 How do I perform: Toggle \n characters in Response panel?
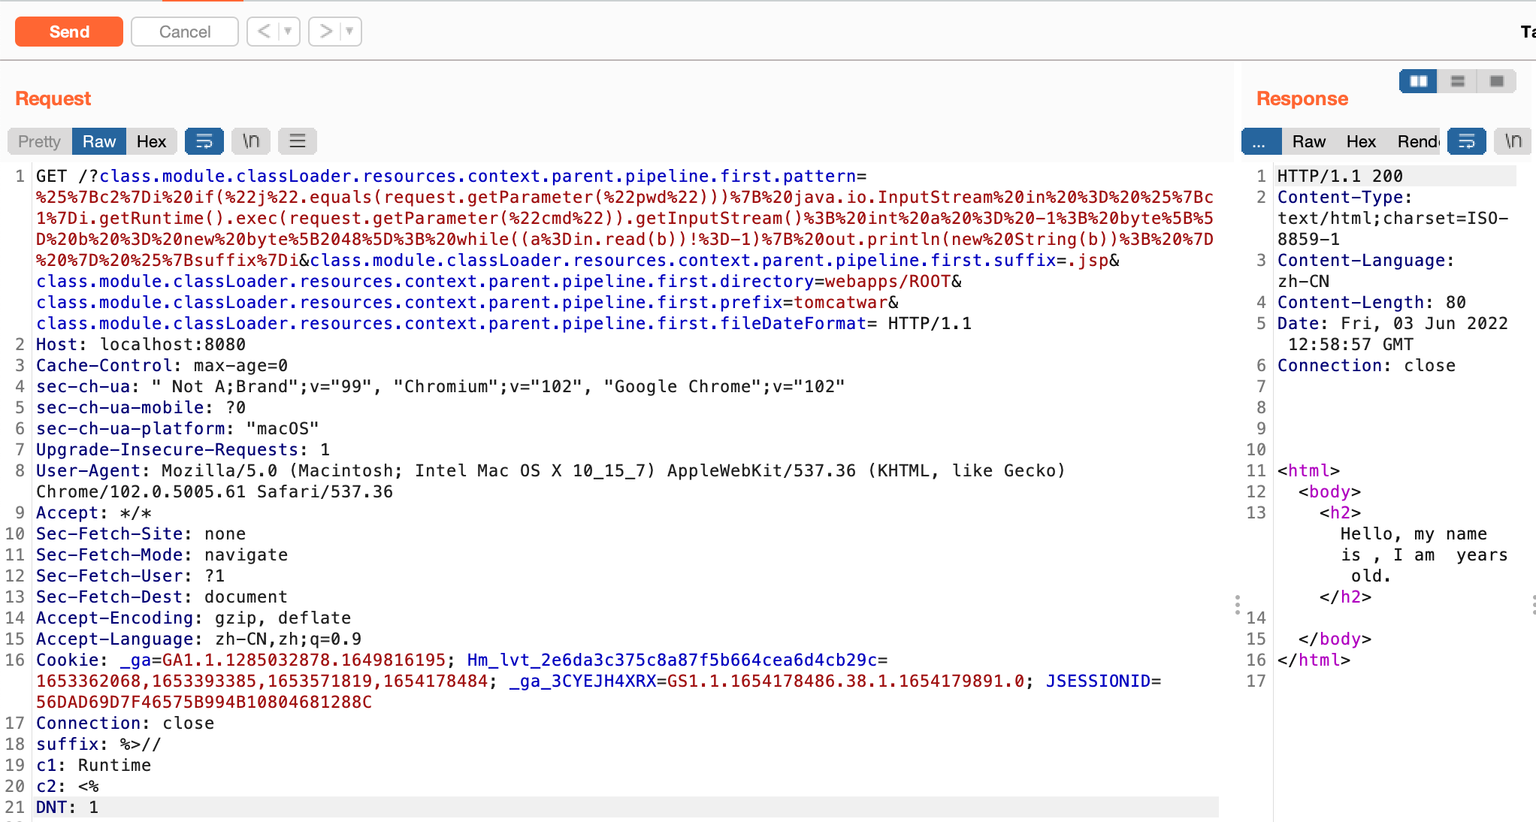pyautogui.click(x=1513, y=141)
